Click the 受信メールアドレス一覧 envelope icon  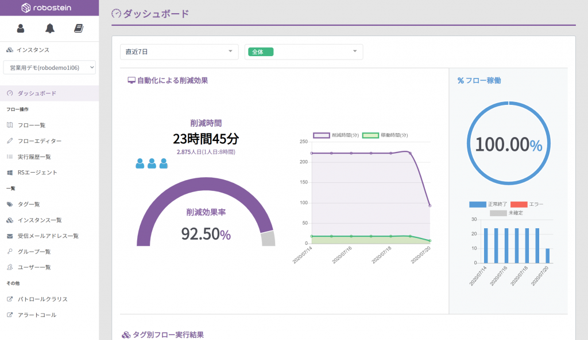coord(10,236)
